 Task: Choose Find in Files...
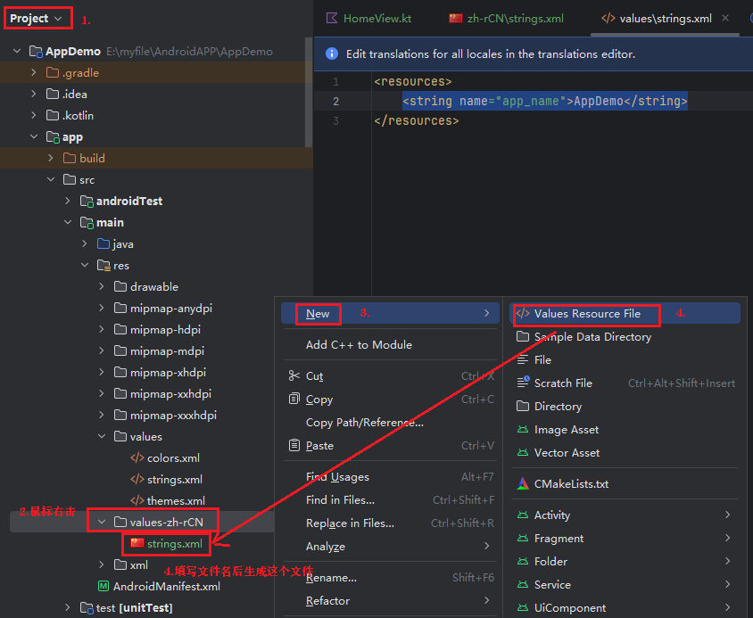coord(391,500)
